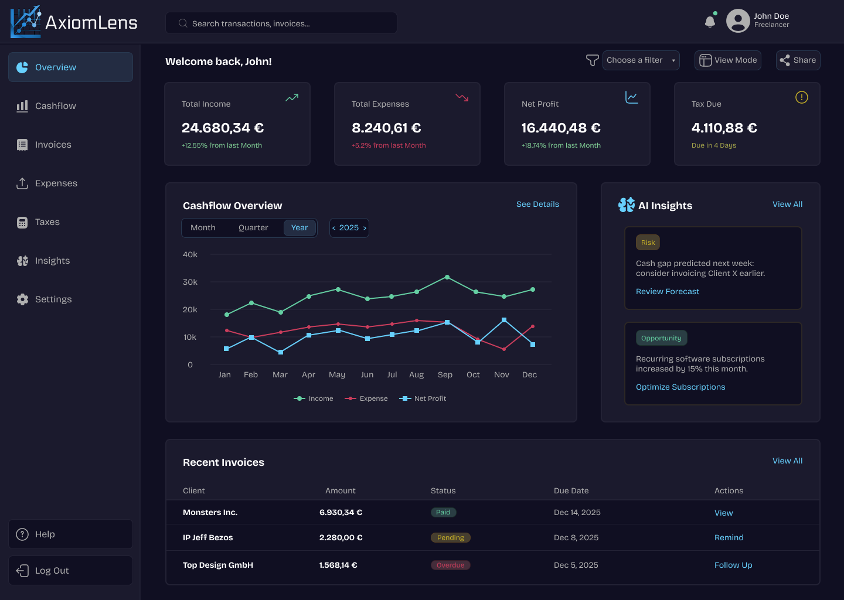Select the Year period toggle
Viewport: 844px width, 600px height.
pyautogui.click(x=300, y=228)
